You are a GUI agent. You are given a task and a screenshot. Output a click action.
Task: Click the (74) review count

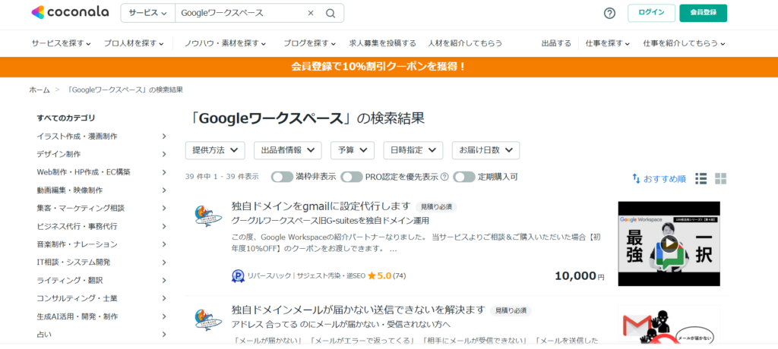[400, 276]
